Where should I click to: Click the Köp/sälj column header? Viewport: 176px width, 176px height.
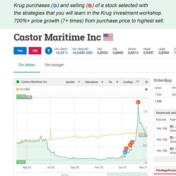click(x=161, y=120)
